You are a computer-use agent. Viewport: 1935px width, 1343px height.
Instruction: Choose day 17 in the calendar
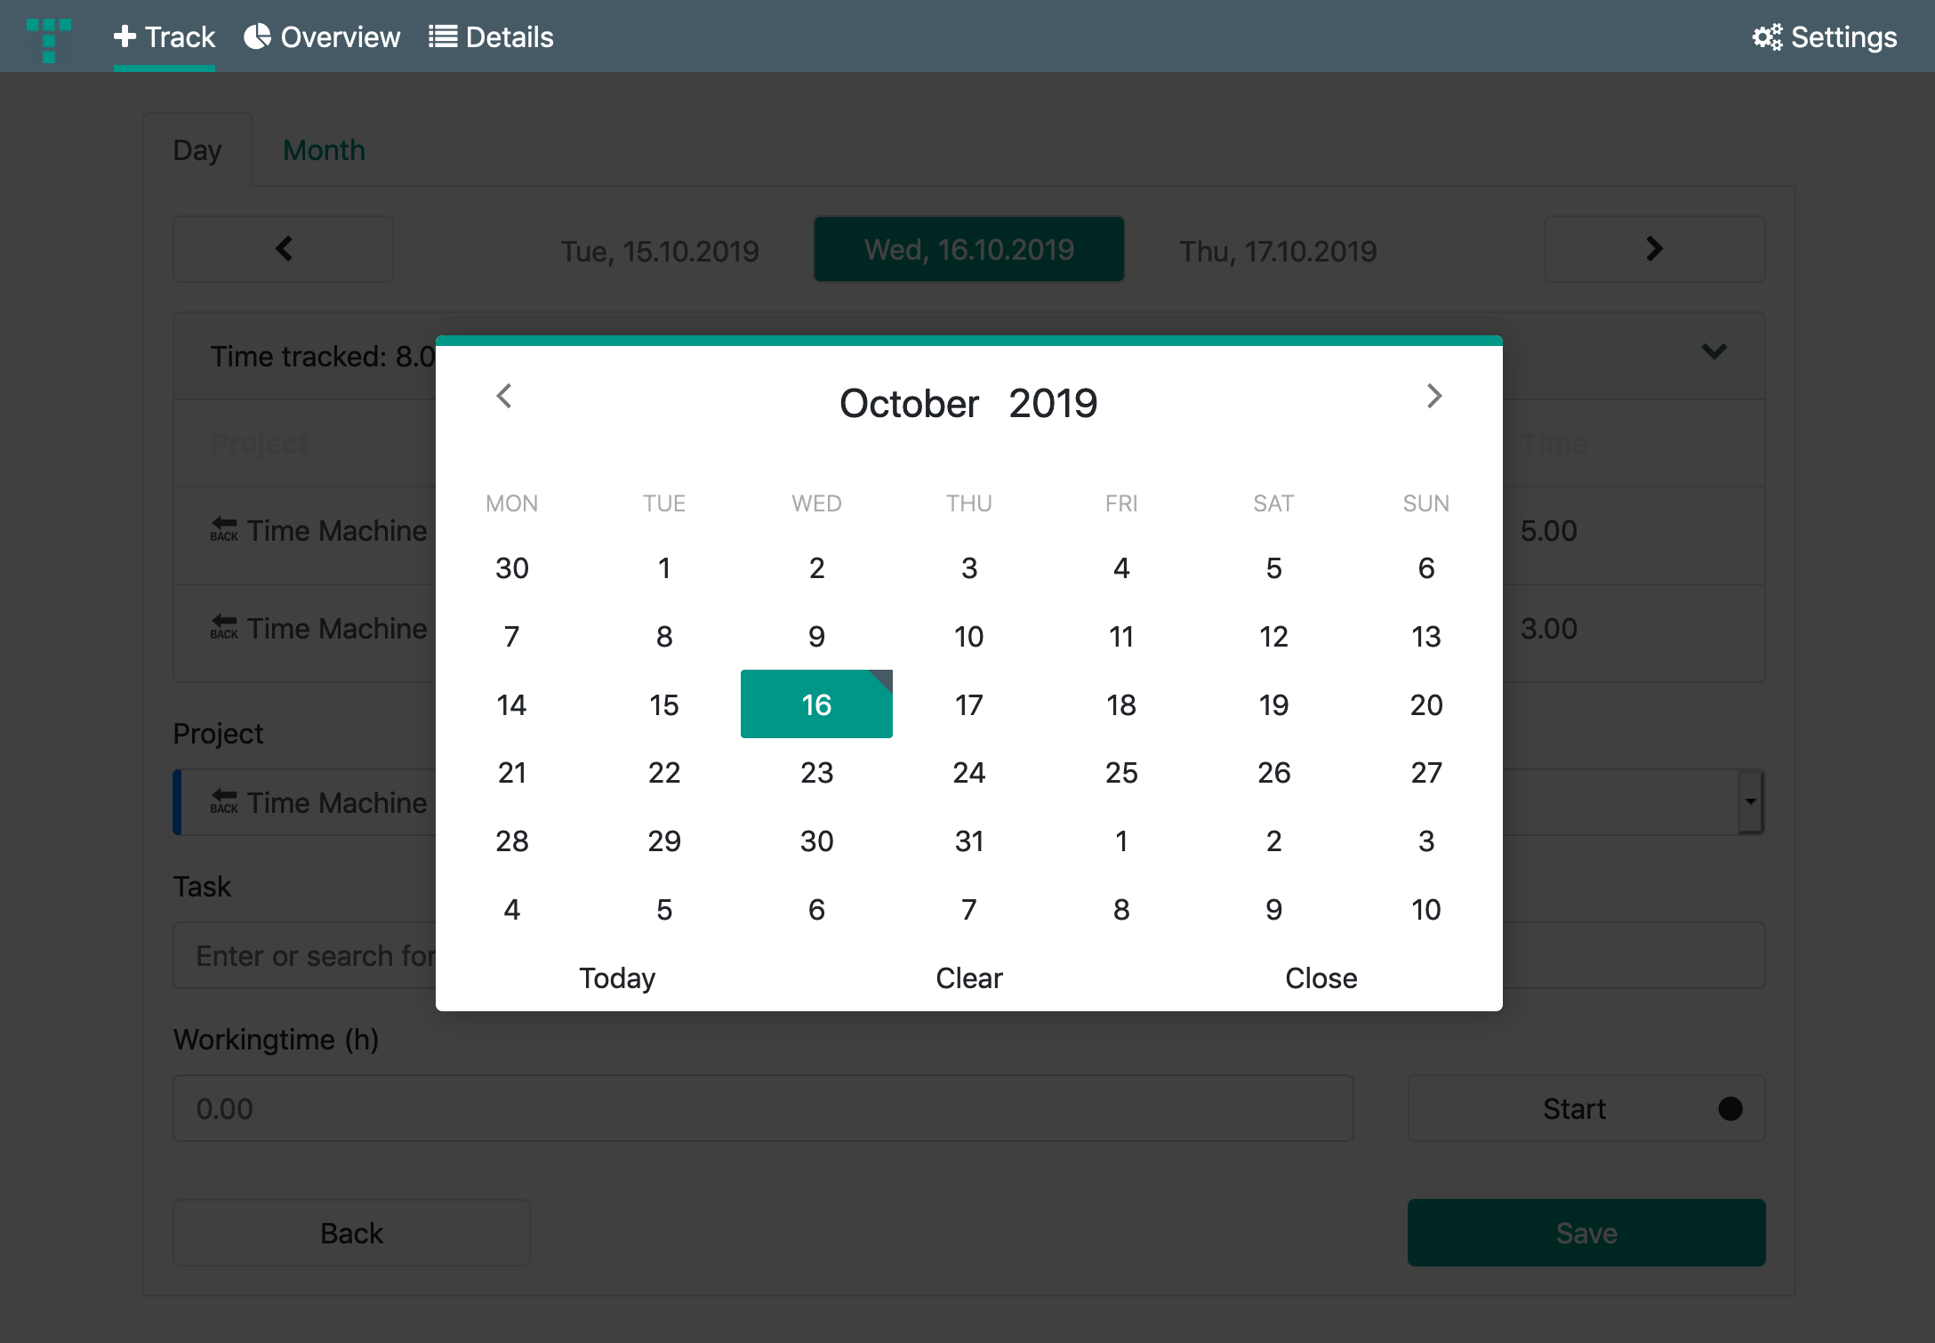tap(969, 704)
